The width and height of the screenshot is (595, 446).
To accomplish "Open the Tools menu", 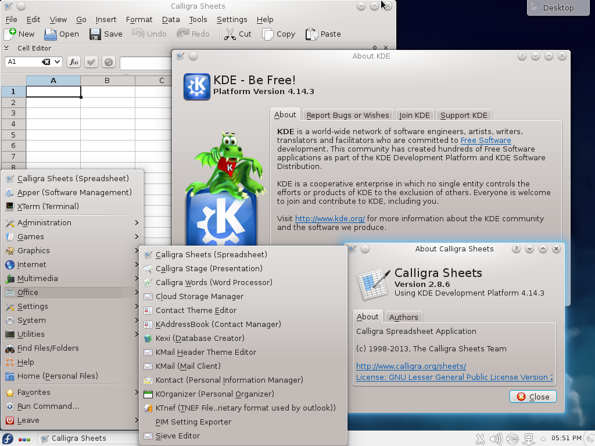I will 198,19.
